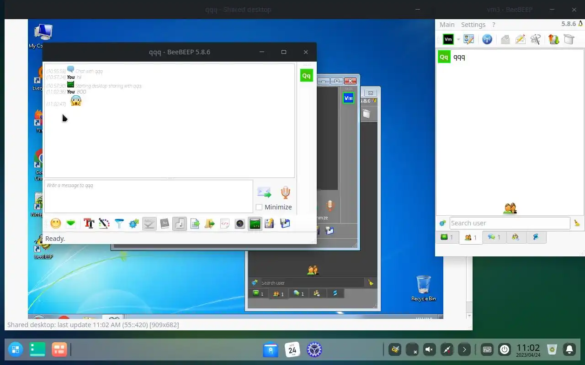Image resolution: width=585 pixels, height=365 pixels.
Task: Click the green down-arrow icon in chat toolbar
Action: (71, 224)
